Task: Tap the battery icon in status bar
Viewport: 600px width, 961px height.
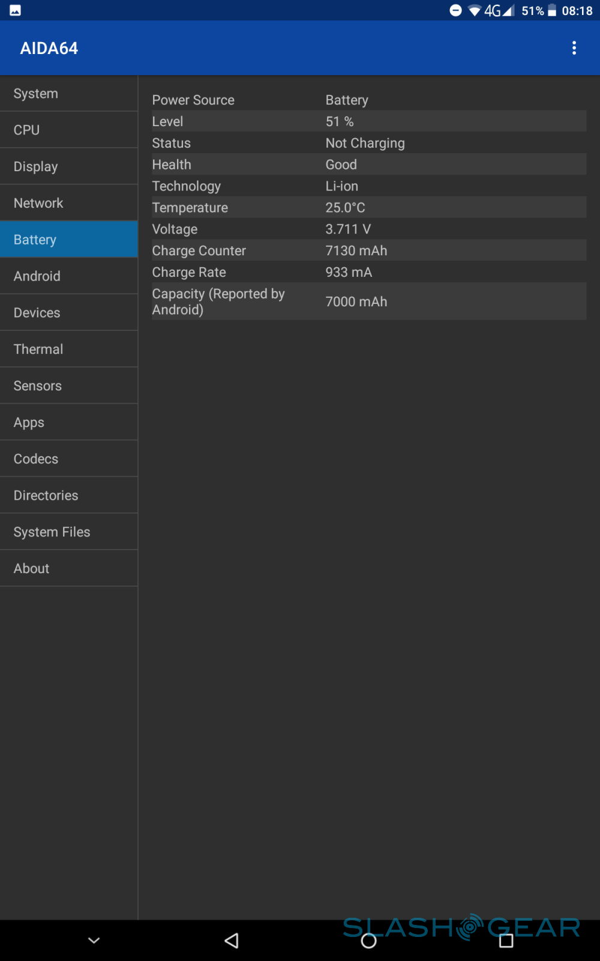Action: 552,11
